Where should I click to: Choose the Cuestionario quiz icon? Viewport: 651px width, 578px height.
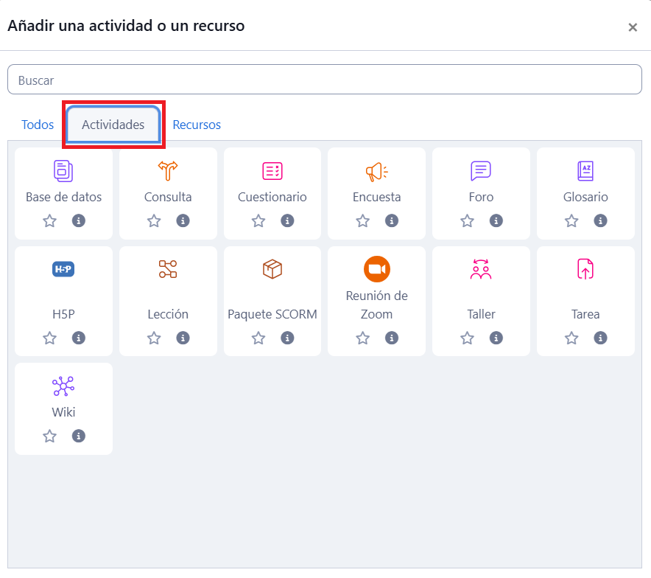point(272,171)
